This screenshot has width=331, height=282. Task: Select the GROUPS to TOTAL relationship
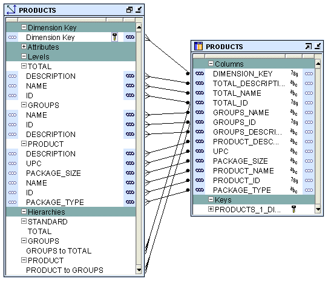59,250
